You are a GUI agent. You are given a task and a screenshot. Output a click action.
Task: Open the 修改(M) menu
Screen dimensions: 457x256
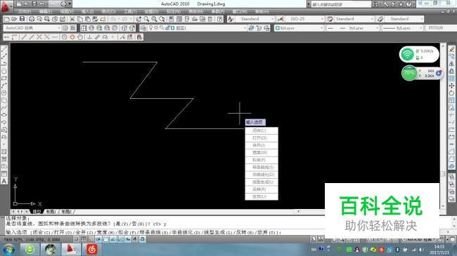(196, 12)
